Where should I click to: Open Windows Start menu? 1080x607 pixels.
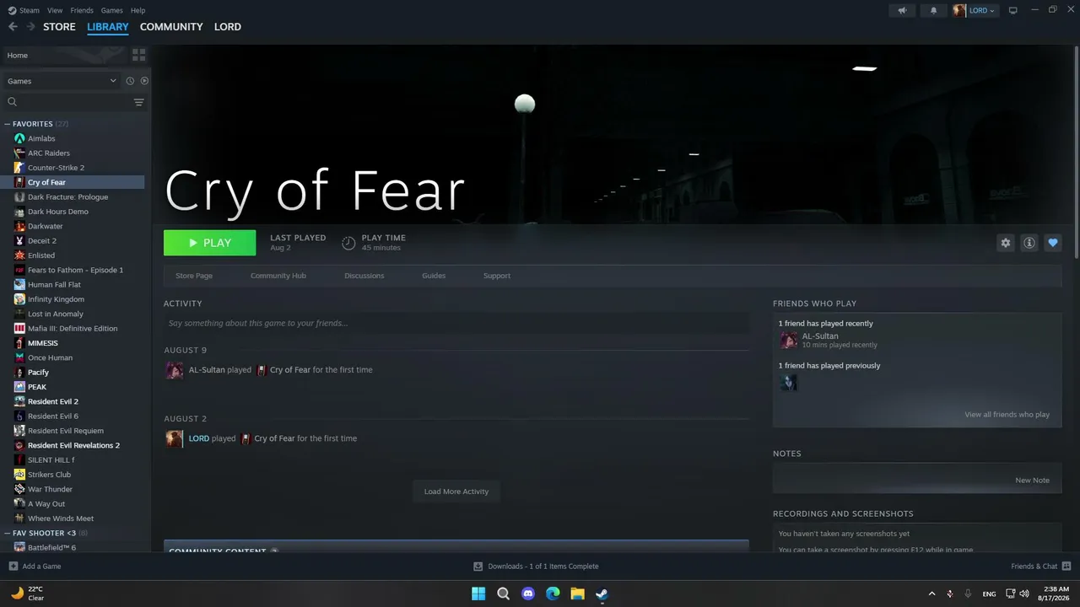478,594
